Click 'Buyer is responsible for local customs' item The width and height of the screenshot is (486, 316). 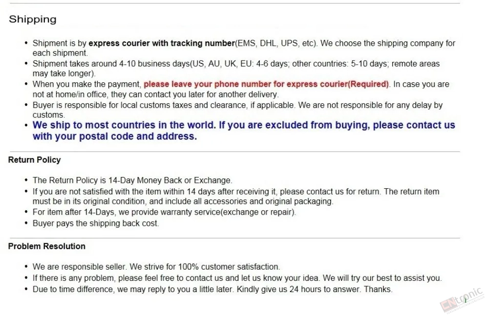click(238, 110)
